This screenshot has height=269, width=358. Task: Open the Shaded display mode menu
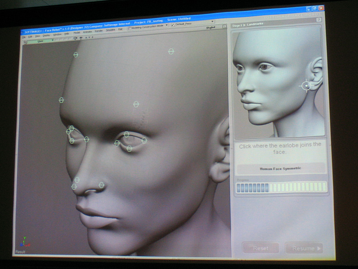coord(210,28)
